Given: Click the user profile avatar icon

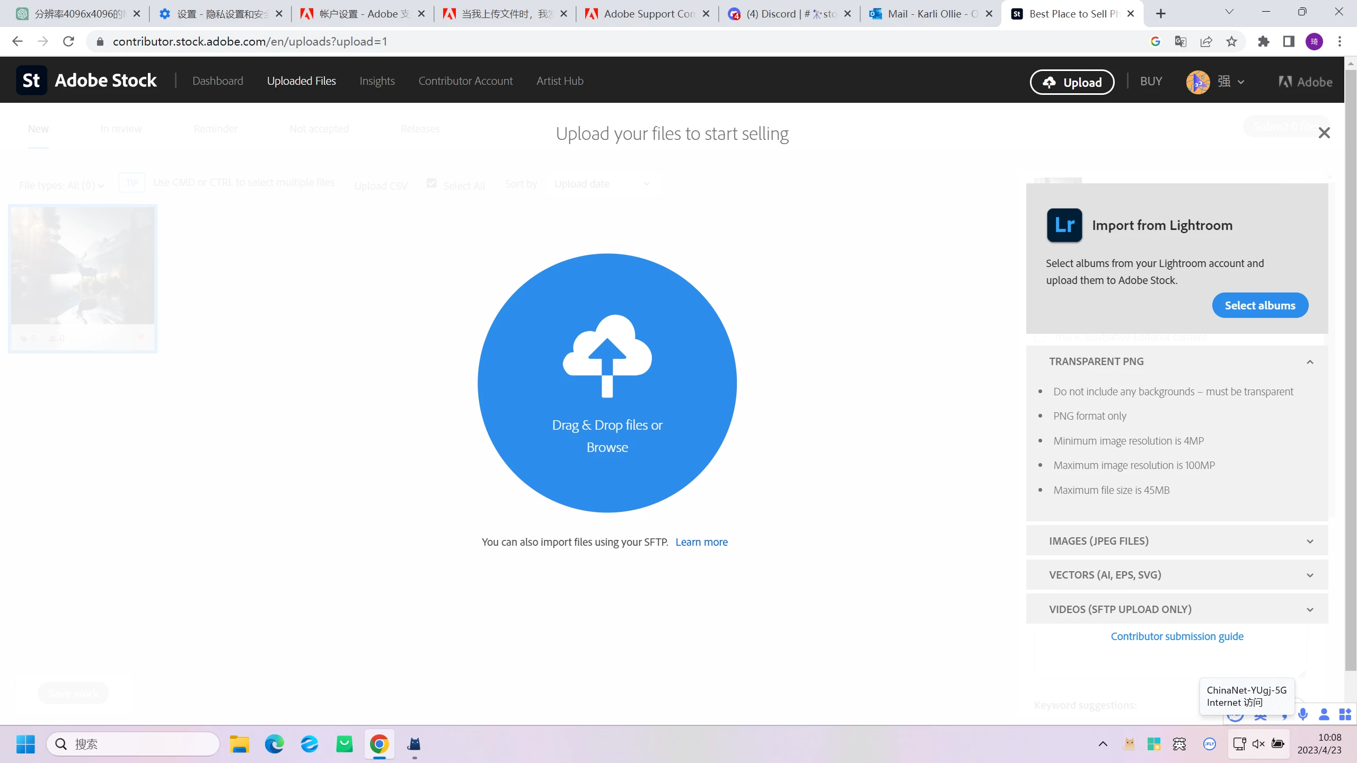Looking at the screenshot, I should [x=1197, y=82].
